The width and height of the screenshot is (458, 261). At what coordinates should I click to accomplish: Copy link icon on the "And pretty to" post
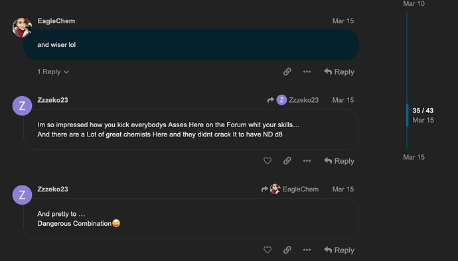pos(287,250)
